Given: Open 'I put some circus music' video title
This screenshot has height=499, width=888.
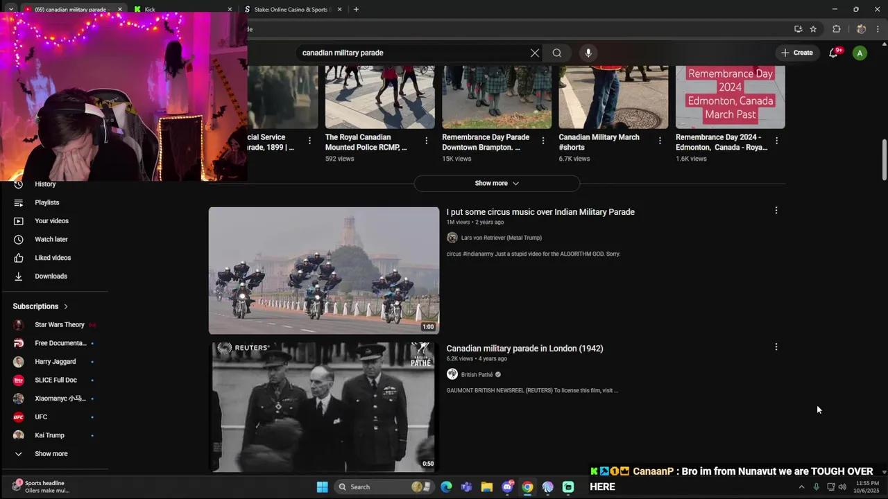Looking at the screenshot, I should [x=540, y=212].
